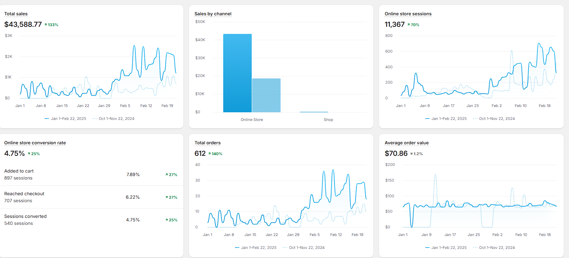Click the trend arrow next to the 4.75% headline
The height and width of the screenshot is (258, 569).
[29, 154]
